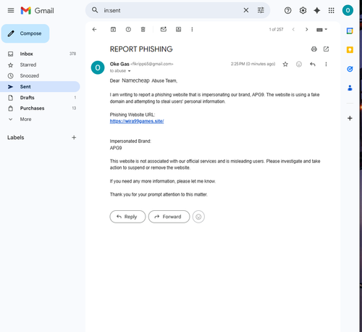Open the Google account avatar
This screenshot has height=332, width=362.
pyautogui.click(x=348, y=10)
